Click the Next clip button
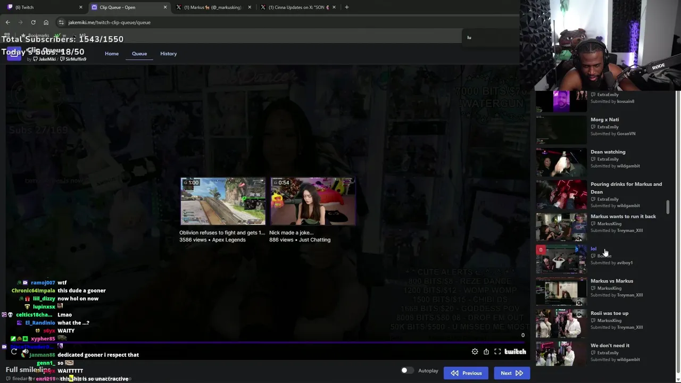Viewport: 681px width, 383px height. (x=512, y=373)
